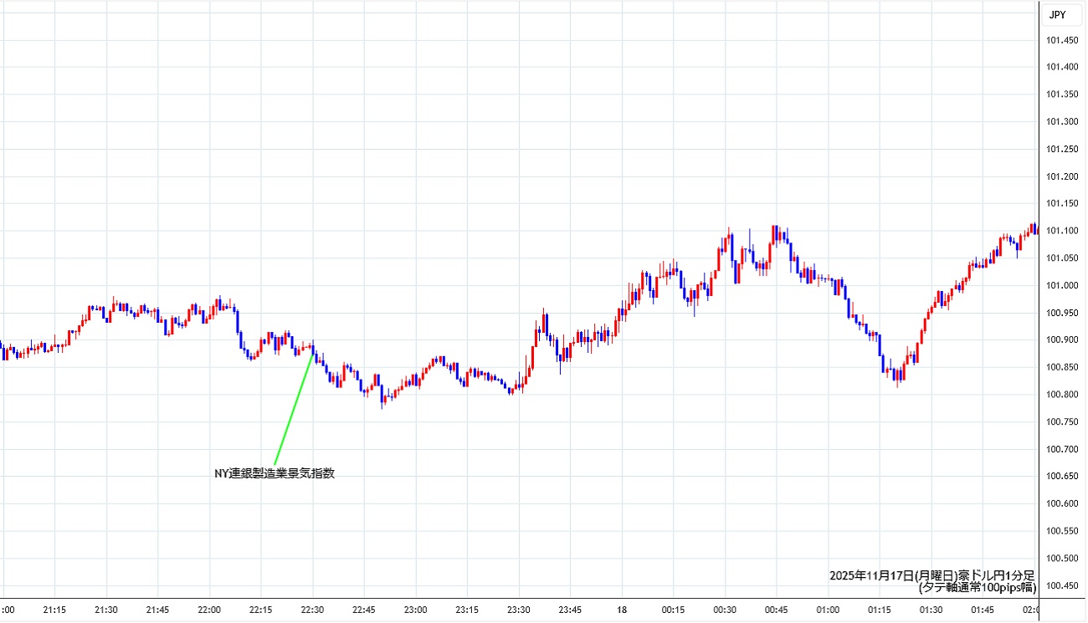Click the 2025年11月17日 豪ドル円1分足 caption
The width and height of the screenshot is (1088, 623).
(x=932, y=575)
